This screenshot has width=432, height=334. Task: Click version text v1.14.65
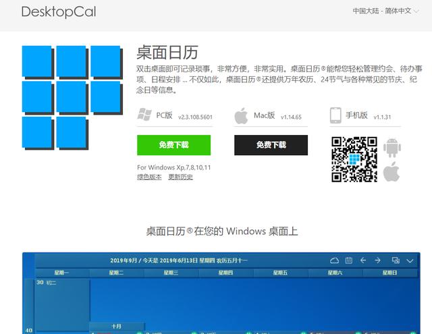point(291,117)
